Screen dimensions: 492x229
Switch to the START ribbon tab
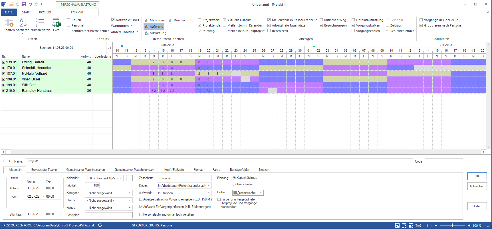tap(26, 12)
